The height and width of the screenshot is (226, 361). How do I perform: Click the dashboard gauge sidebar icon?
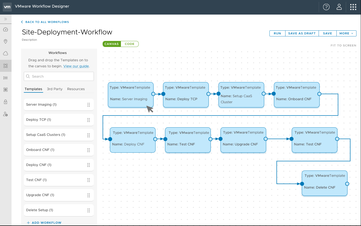(6, 30)
